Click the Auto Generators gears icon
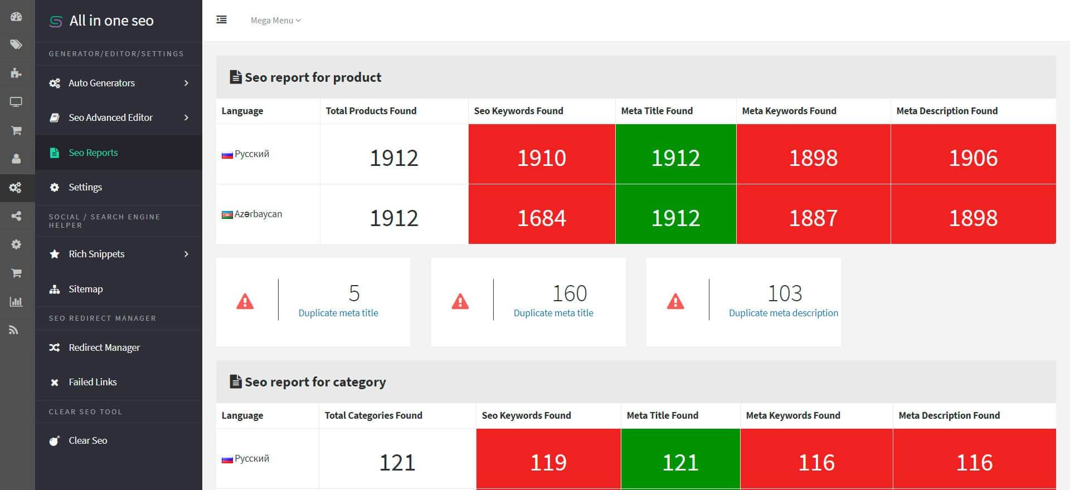This screenshot has width=1070, height=490. (x=55, y=83)
